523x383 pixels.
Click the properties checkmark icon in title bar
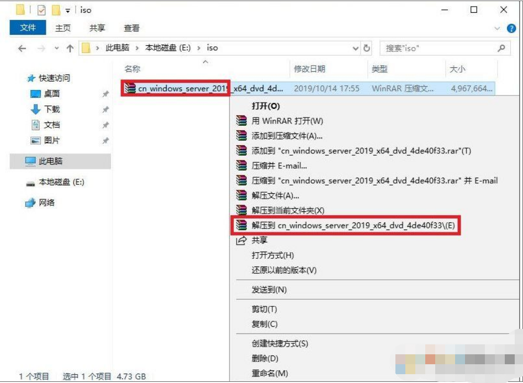[x=41, y=10]
